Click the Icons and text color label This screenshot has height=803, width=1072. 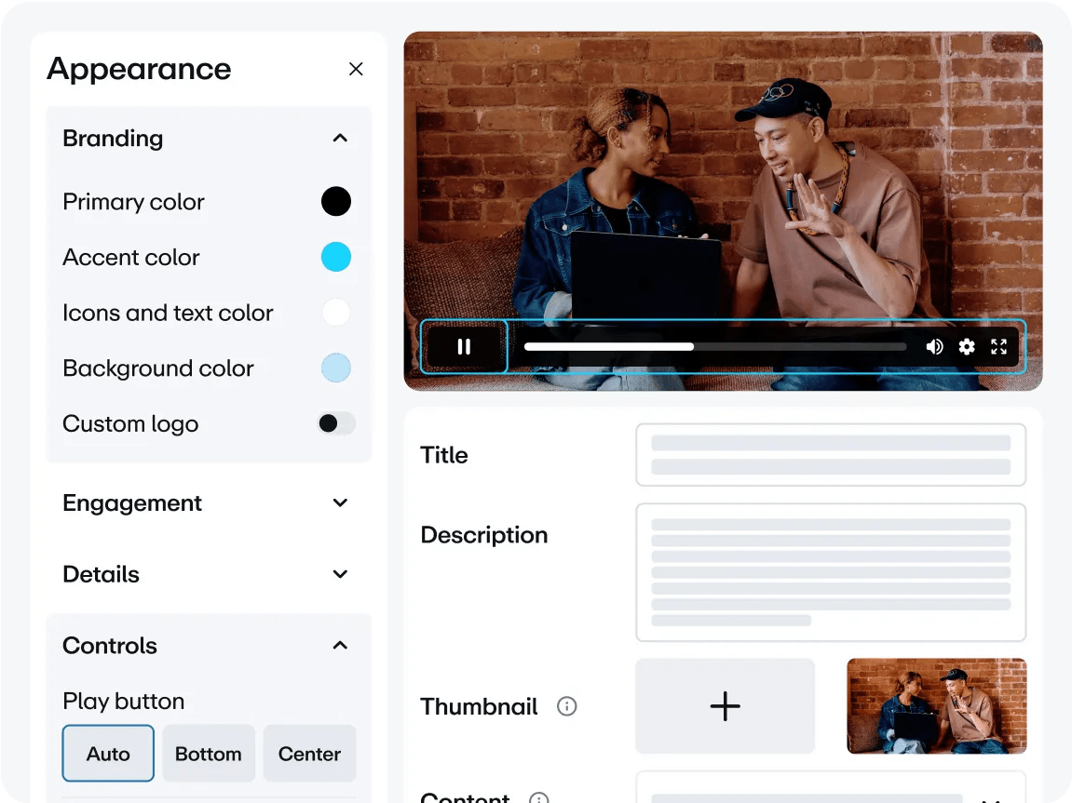coord(168,313)
